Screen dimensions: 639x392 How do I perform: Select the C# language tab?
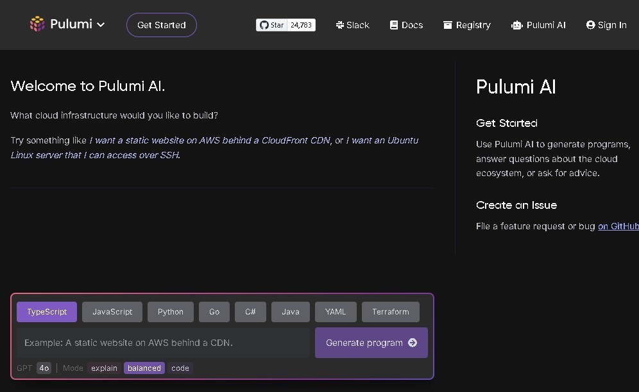coord(250,312)
